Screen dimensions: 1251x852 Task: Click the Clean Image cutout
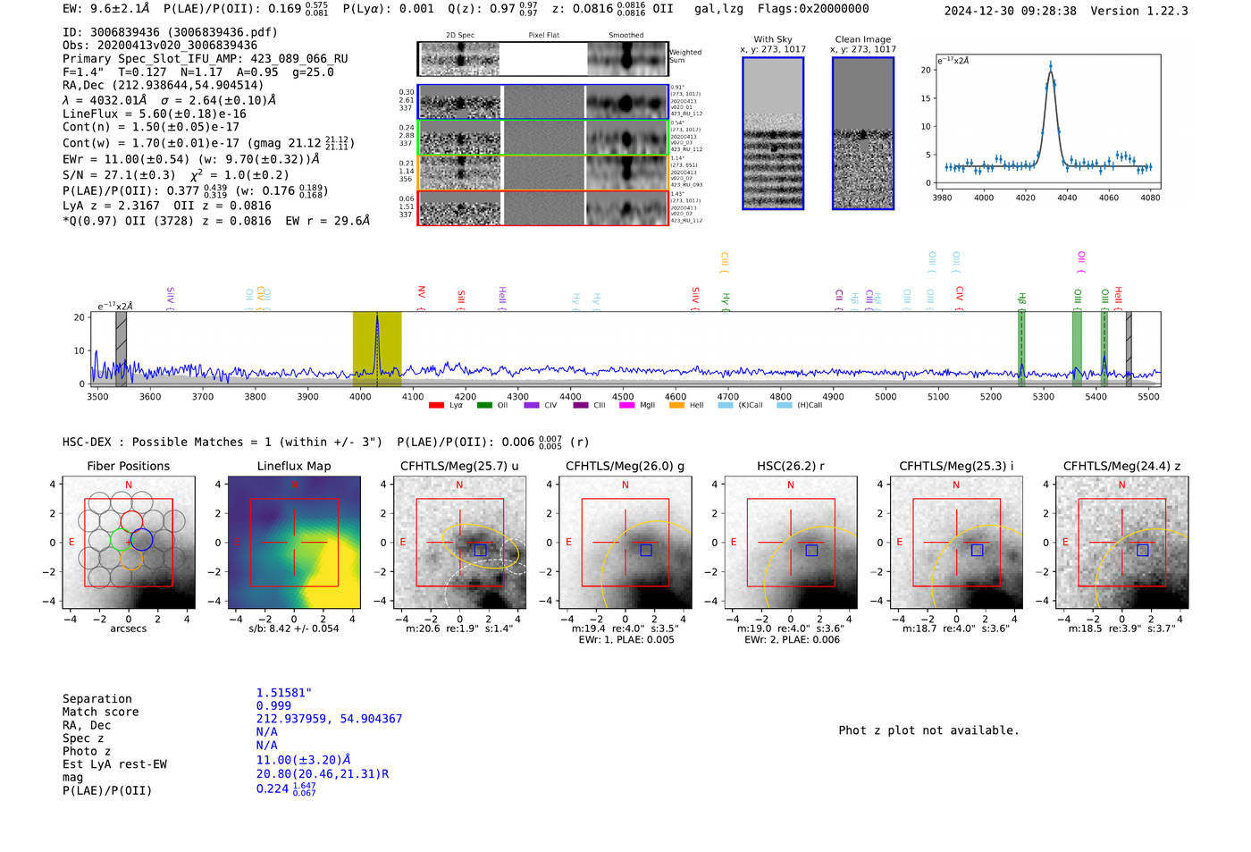[863, 133]
